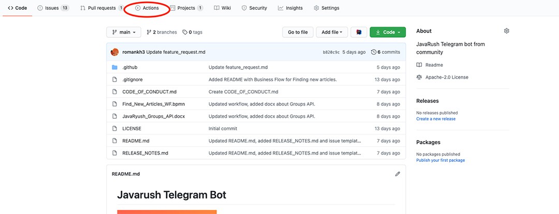Click the book icon beside Readme
Screen dimensions: 559x214
click(x=419, y=65)
